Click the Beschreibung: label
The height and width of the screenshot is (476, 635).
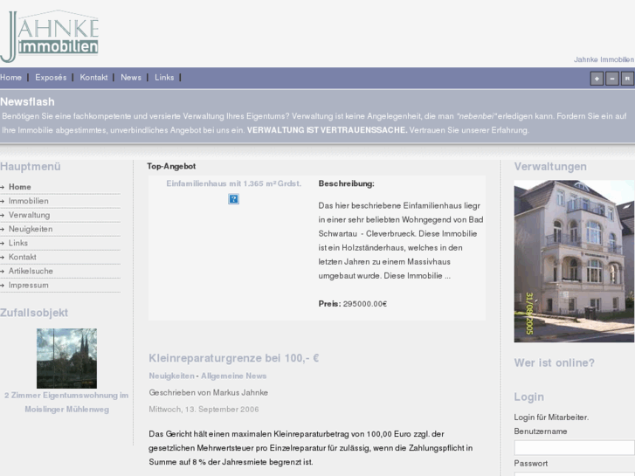pyautogui.click(x=346, y=183)
